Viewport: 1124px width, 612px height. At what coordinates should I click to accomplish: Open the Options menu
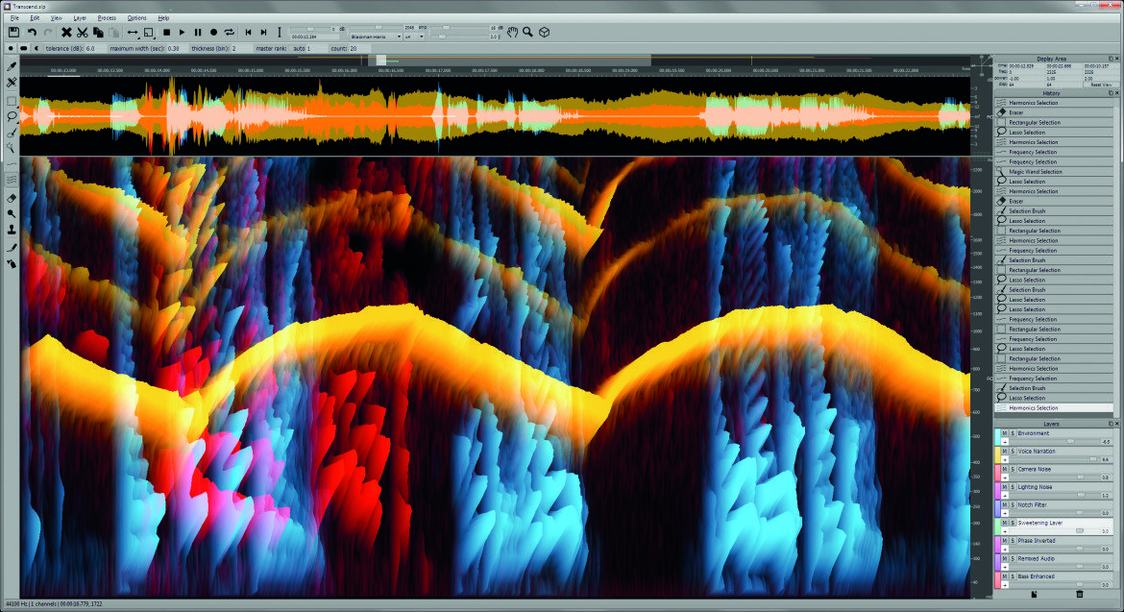[137, 18]
